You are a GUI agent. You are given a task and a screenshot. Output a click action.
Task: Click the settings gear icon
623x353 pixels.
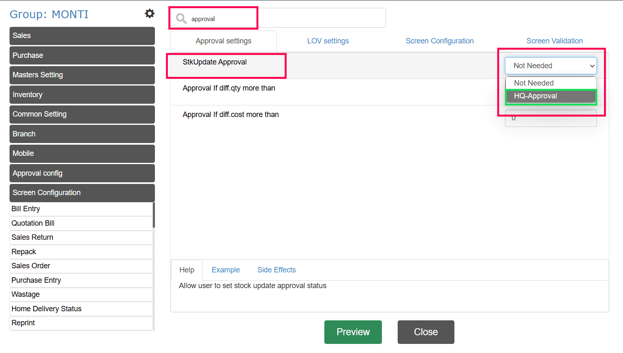point(150,14)
